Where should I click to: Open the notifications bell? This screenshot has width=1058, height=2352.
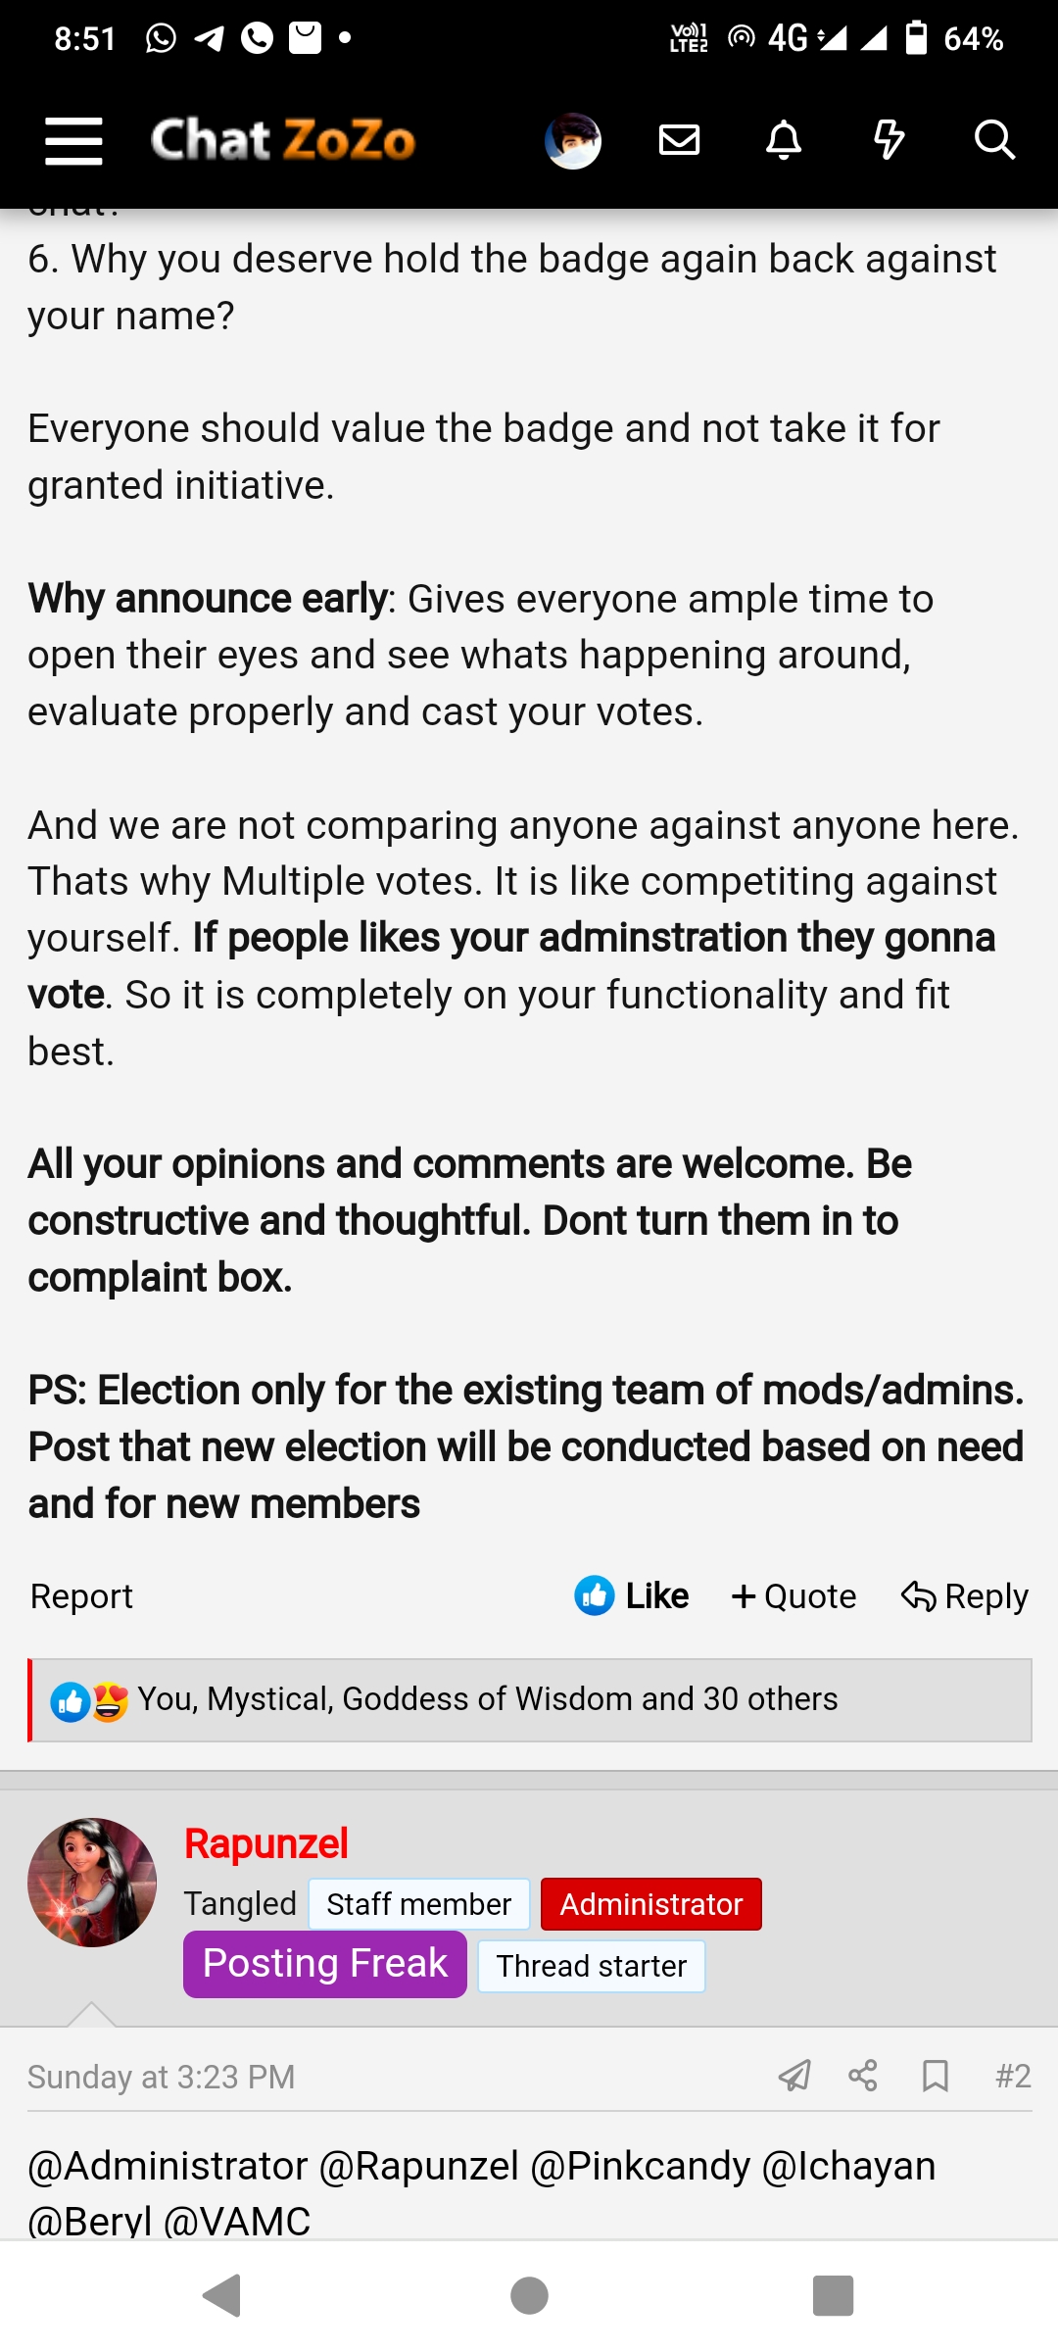(x=784, y=140)
